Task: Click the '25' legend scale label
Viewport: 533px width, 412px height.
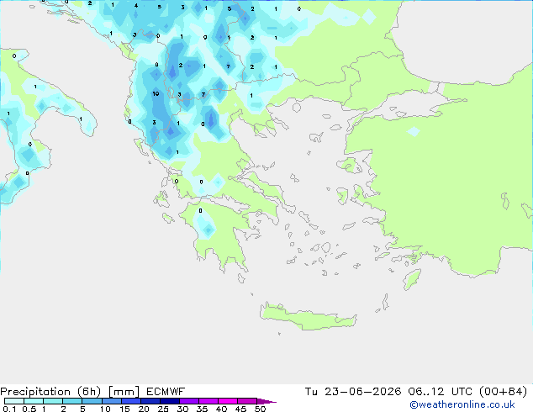Action: (163, 409)
